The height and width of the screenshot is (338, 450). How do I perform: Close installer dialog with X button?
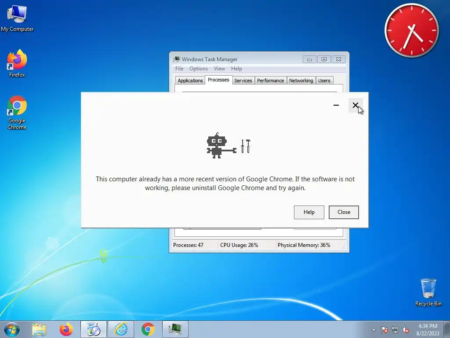[356, 105]
